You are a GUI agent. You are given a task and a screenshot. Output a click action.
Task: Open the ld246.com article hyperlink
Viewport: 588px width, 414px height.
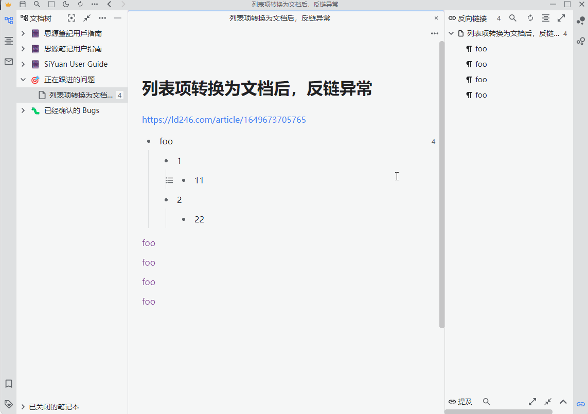[224, 119]
